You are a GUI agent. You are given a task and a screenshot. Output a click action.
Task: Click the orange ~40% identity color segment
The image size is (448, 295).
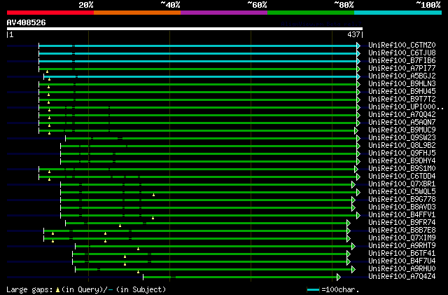(x=137, y=13)
